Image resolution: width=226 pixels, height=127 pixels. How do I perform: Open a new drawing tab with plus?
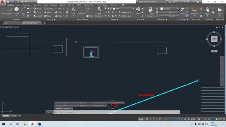click(x=44, y=23)
